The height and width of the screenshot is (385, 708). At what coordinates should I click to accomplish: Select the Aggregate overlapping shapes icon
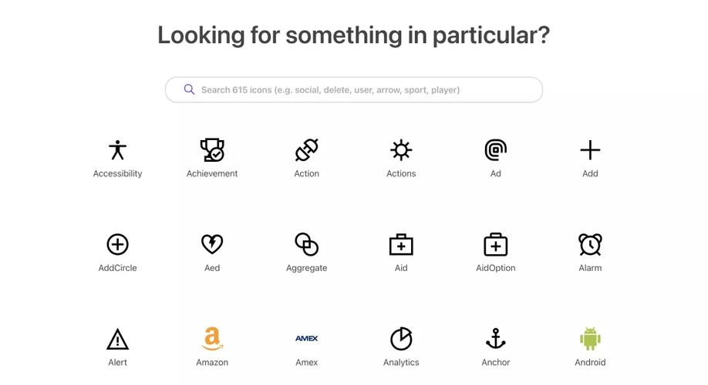pyautogui.click(x=307, y=244)
